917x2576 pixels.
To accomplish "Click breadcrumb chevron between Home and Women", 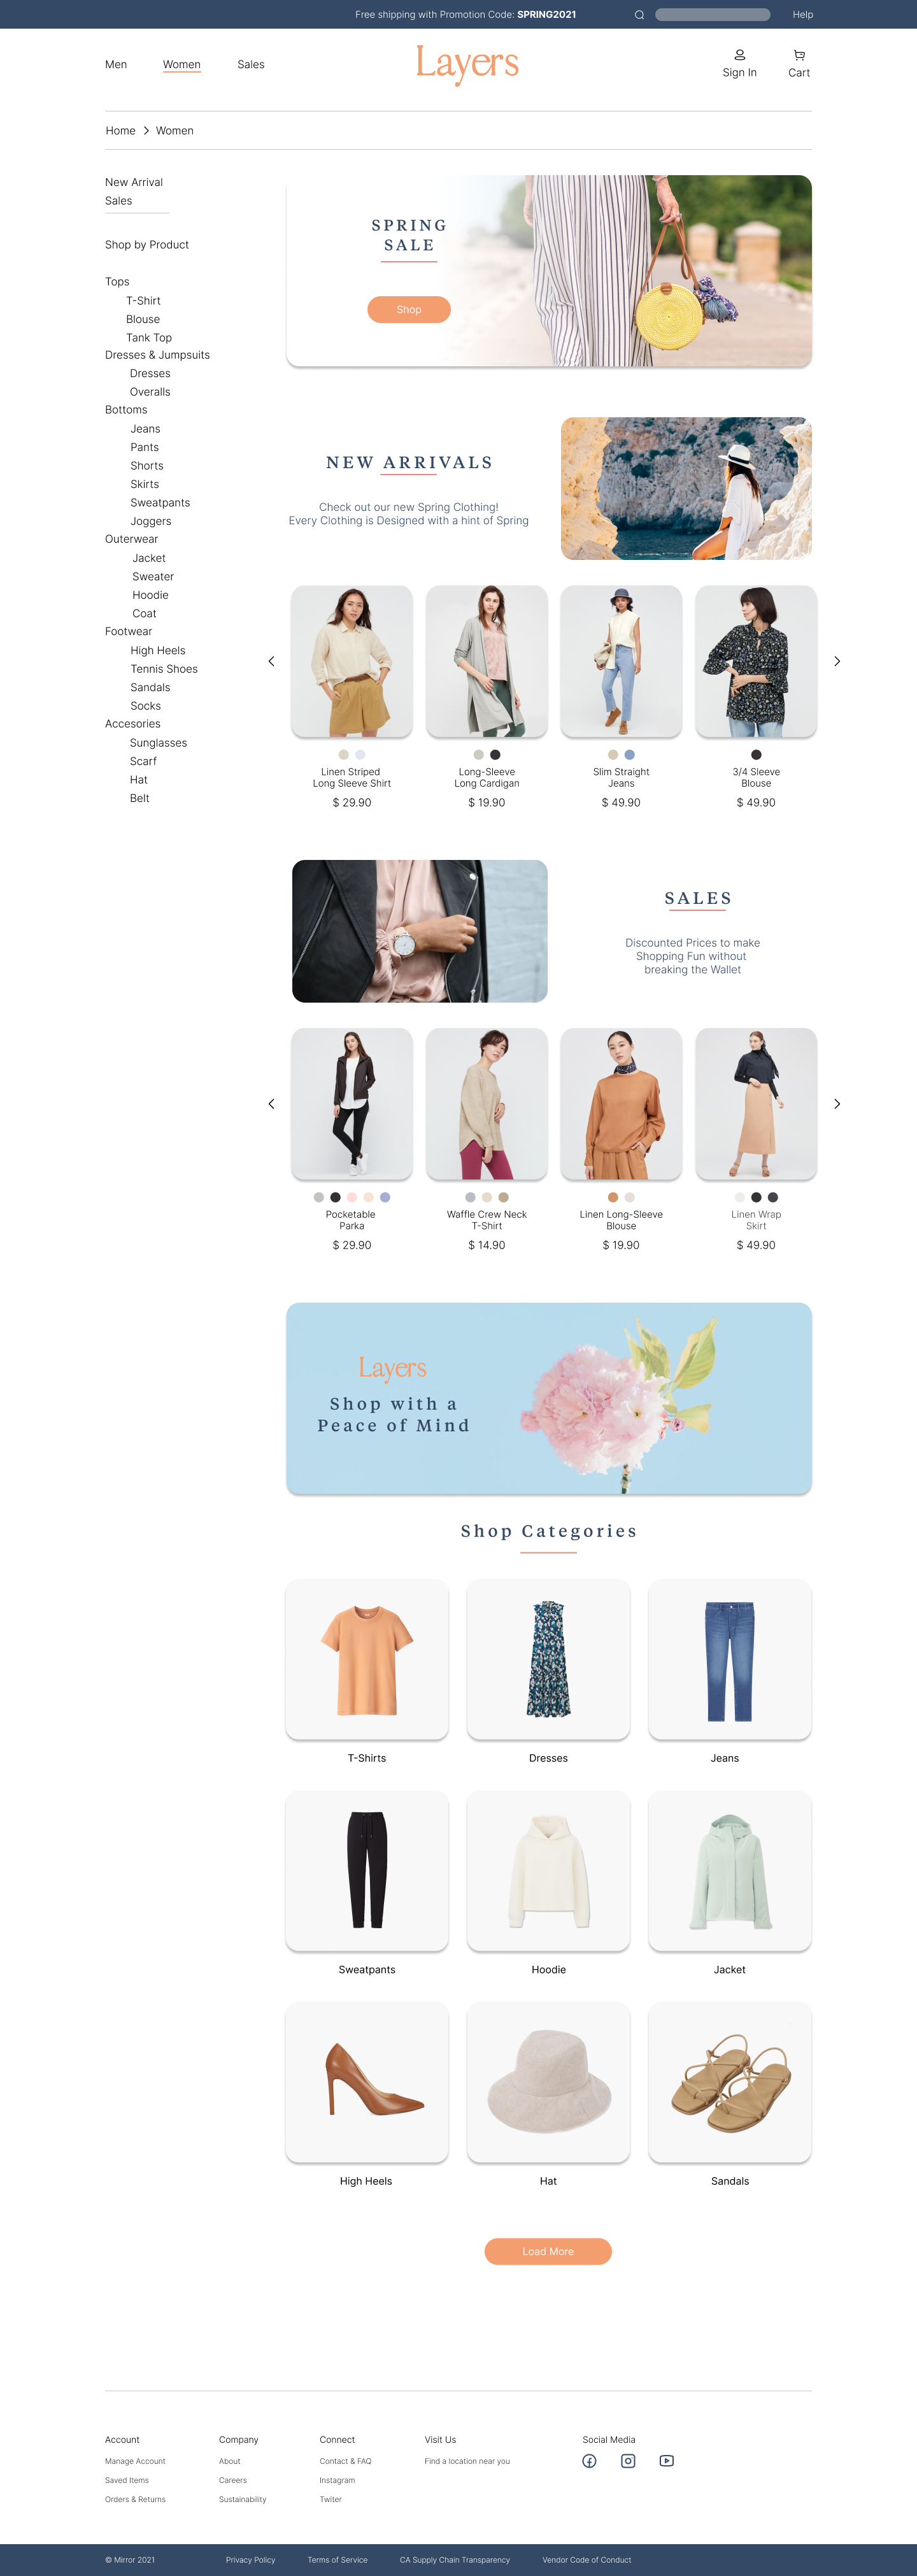I will pos(146,131).
